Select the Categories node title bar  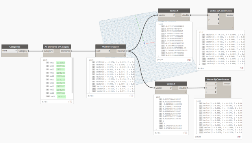15,46
